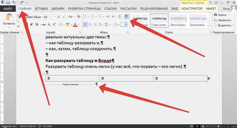Switch to the РЕЦЕНЗИРОВАНИЕ tab

click(x=154, y=9)
